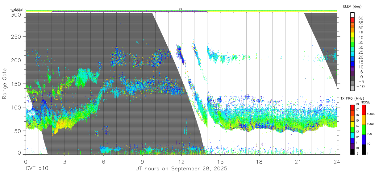Select the red 55–60 swatch on the ELEV colorbar
The image size is (379, 175).
coord(352,20)
